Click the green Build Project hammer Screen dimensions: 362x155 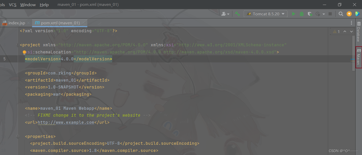237,14
